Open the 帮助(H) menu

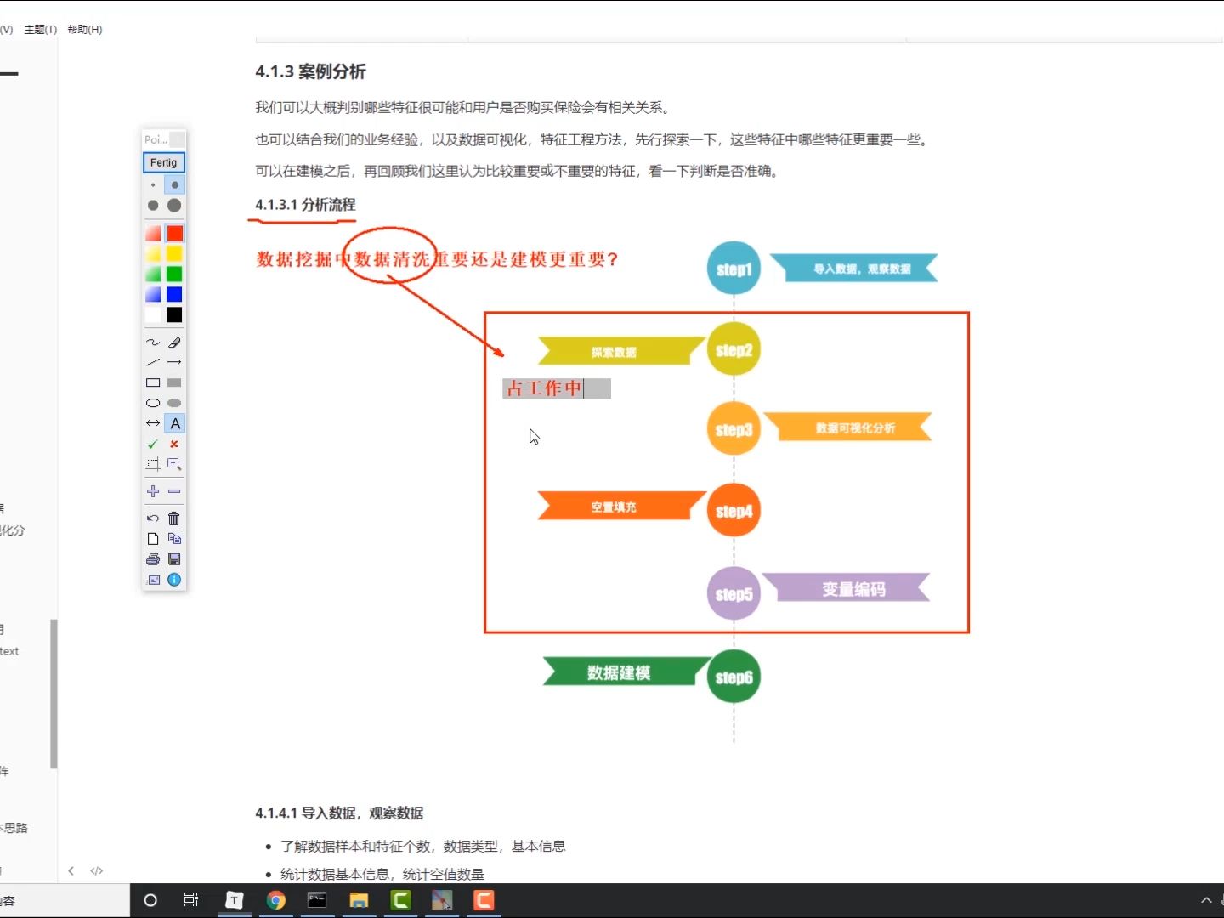pos(84,29)
